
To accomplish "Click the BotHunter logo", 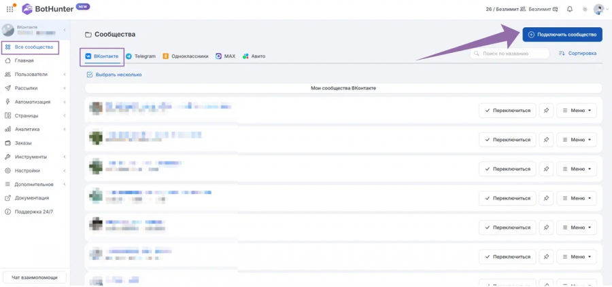I will coord(48,9).
